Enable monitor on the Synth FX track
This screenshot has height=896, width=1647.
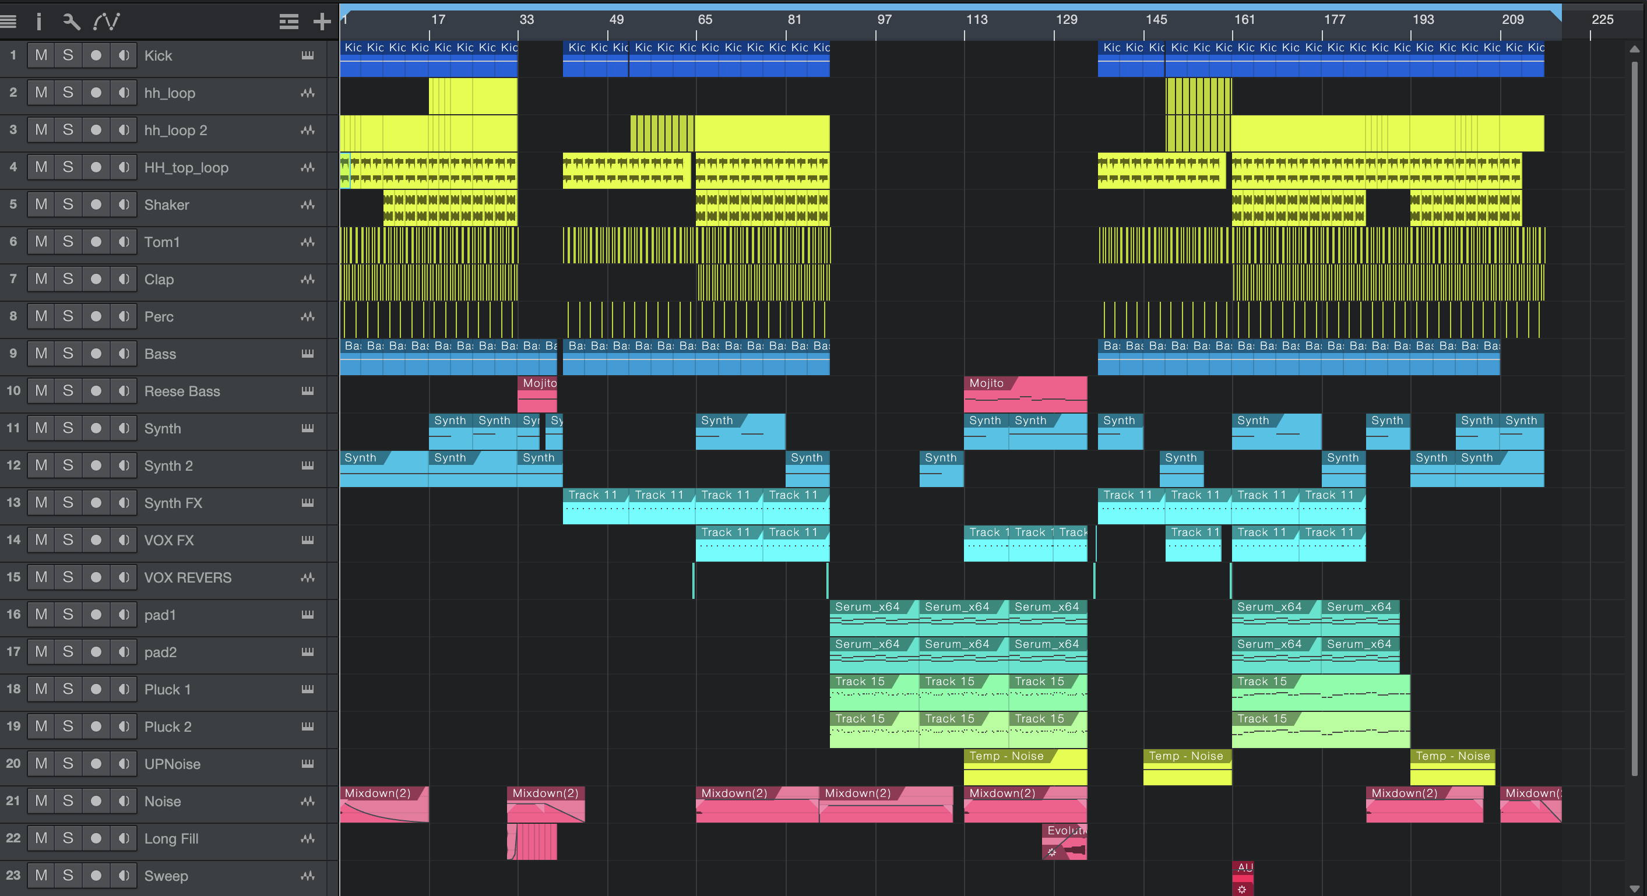pos(124,503)
